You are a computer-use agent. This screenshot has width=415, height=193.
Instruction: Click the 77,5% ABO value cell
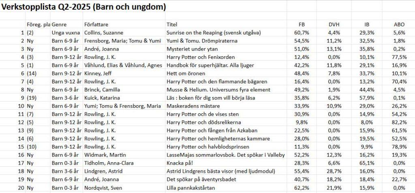pos(399,57)
